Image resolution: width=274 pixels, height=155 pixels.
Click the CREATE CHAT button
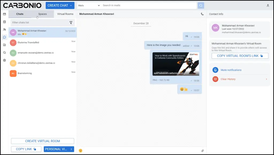tap(60, 5)
